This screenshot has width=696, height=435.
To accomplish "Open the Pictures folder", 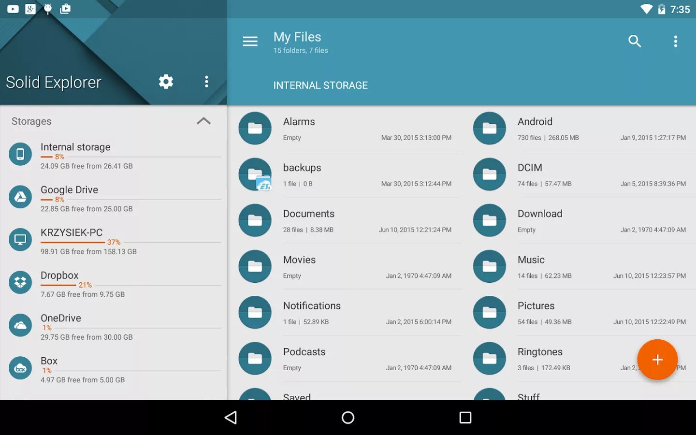I will point(580,312).
